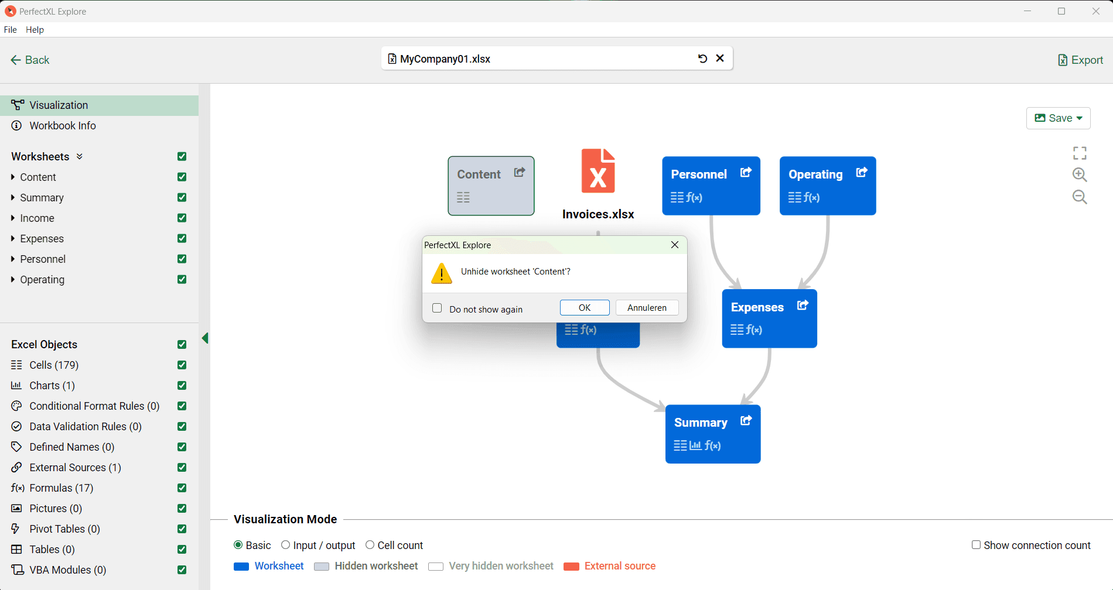Click the fullscreen fit-to-view icon
This screenshot has width=1113, height=590.
(1080, 153)
